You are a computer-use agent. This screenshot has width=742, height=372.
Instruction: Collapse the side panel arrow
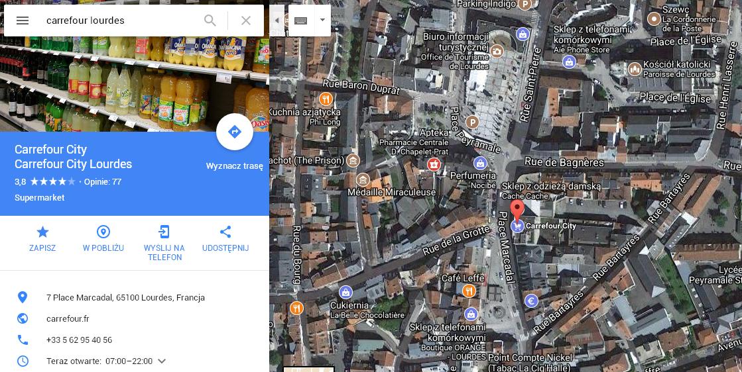(277, 21)
